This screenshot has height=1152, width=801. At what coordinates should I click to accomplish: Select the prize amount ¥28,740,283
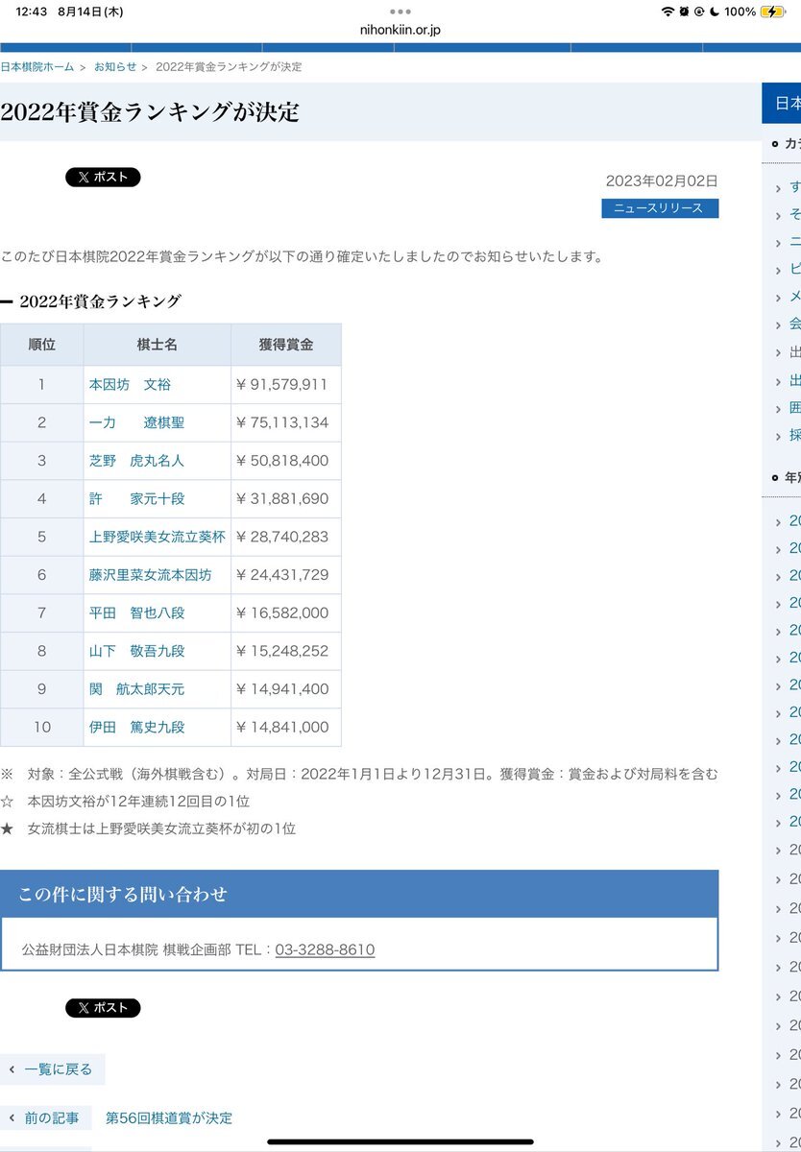click(x=281, y=537)
